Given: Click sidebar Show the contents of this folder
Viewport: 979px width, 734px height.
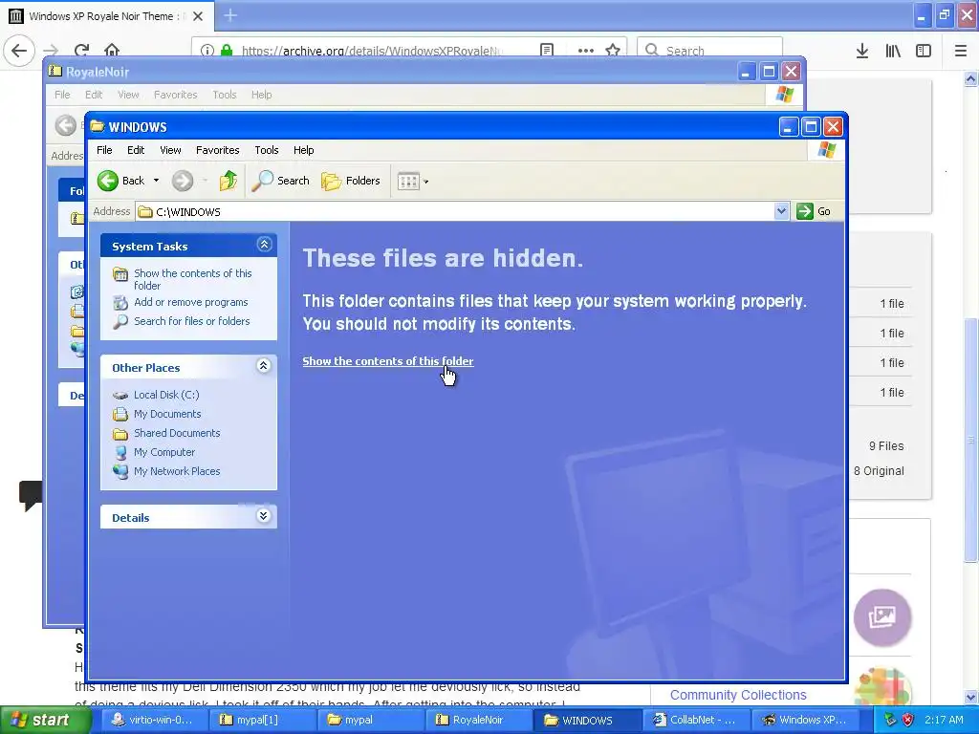Looking at the screenshot, I should pyautogui.click(x=192, y=279).
